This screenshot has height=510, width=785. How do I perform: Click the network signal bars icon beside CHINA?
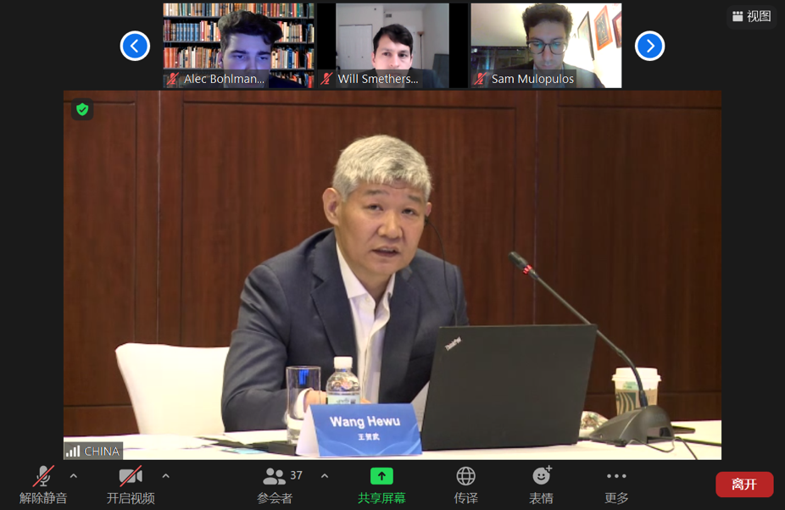[73, 452]
